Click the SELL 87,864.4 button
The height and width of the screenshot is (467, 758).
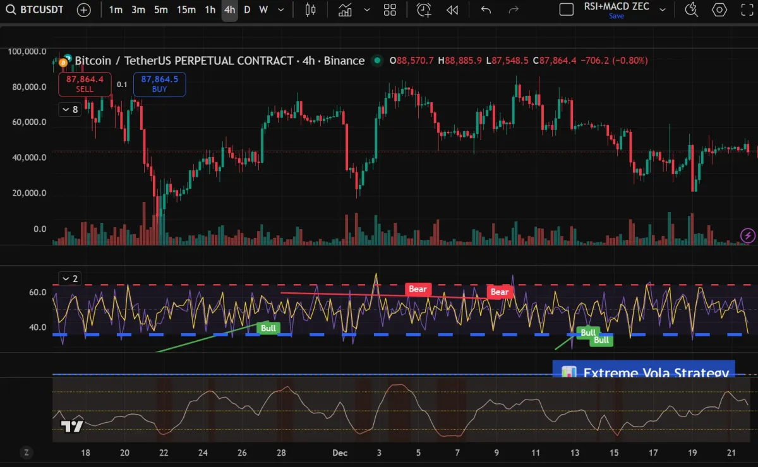pyautogui.click(x=85, y=85)
